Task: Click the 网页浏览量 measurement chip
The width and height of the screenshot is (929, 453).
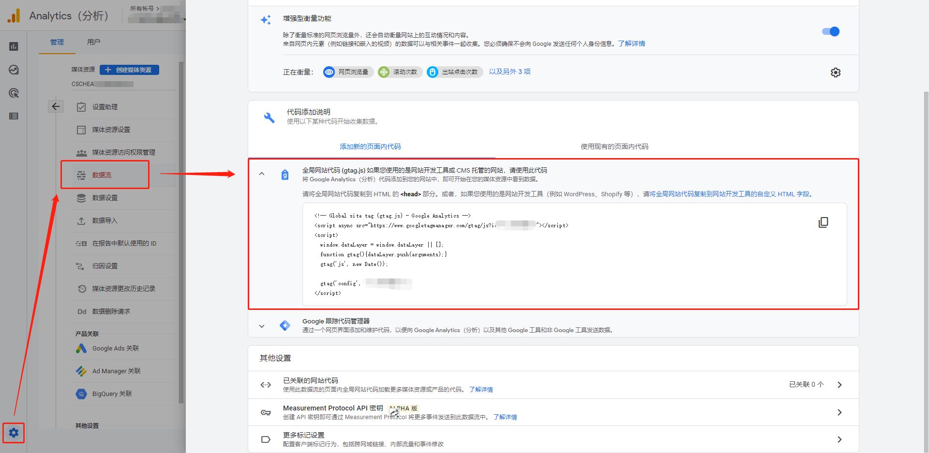Action: click(x=348, y=72)
